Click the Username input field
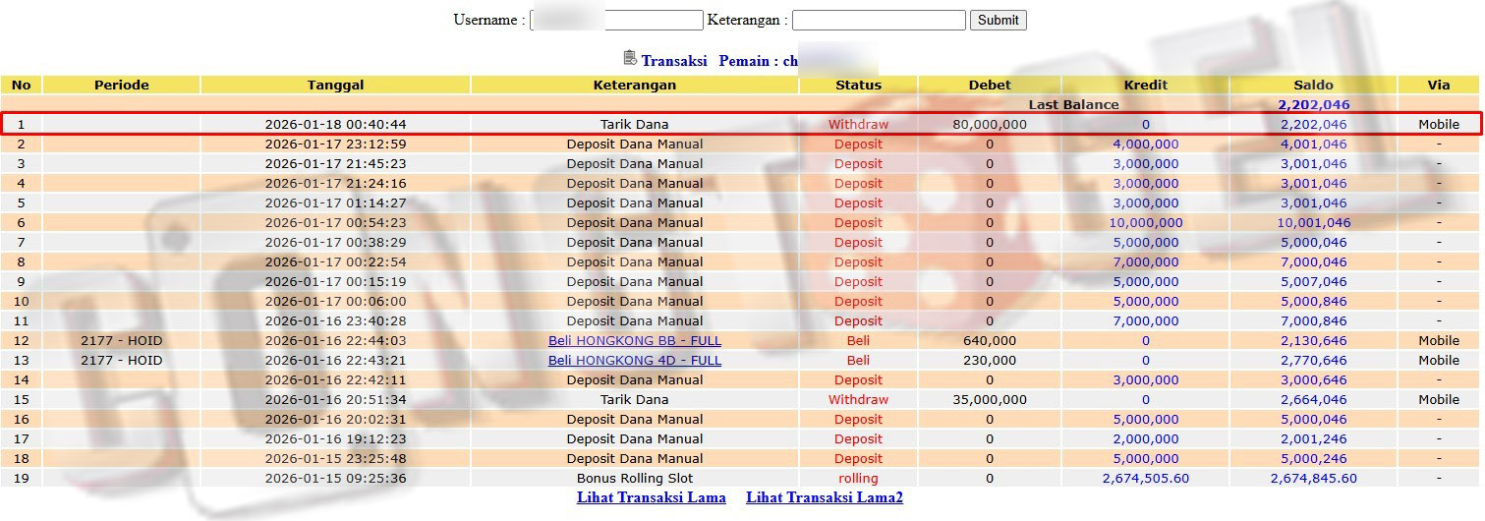Viewport: 1485px width, 521px height. pyautogui.click(x=616, y=20)
